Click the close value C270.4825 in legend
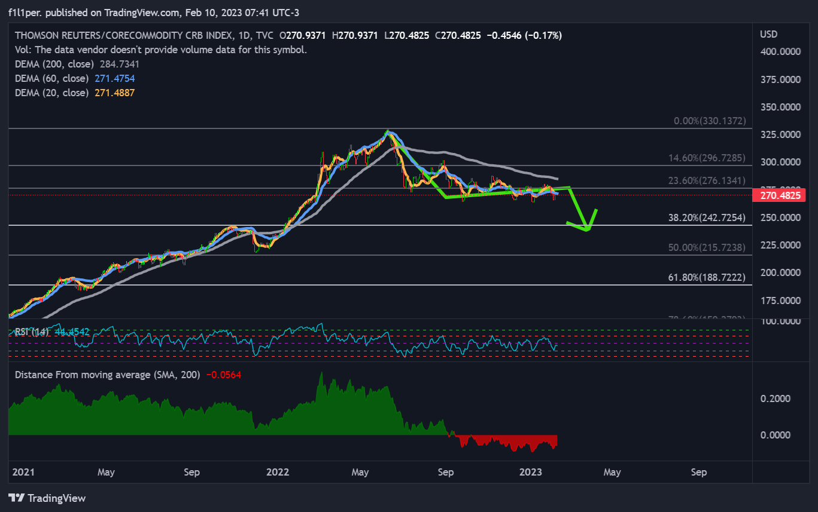 (458, 35)
